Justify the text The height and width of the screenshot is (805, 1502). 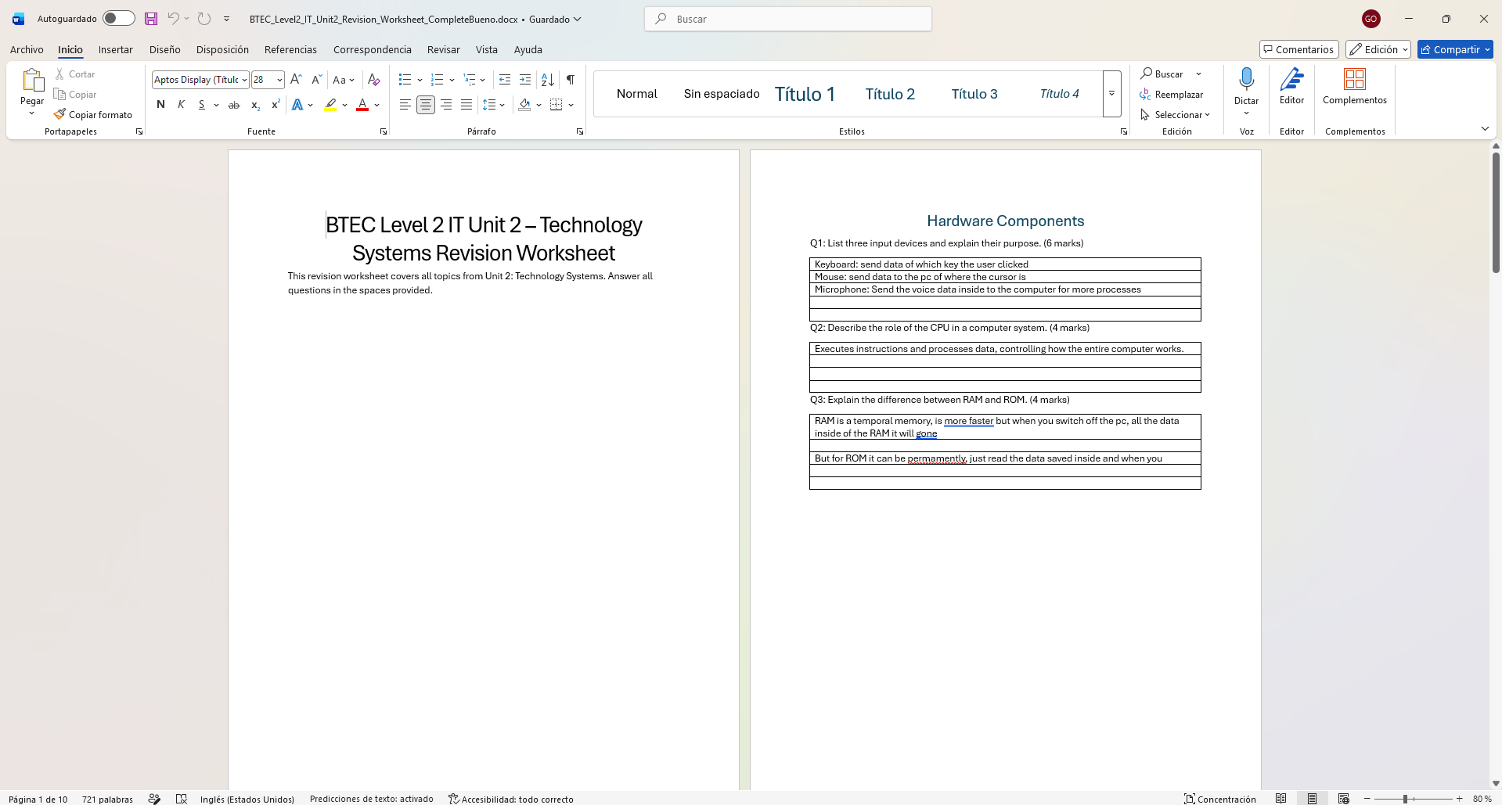click(x=466, y=104)
